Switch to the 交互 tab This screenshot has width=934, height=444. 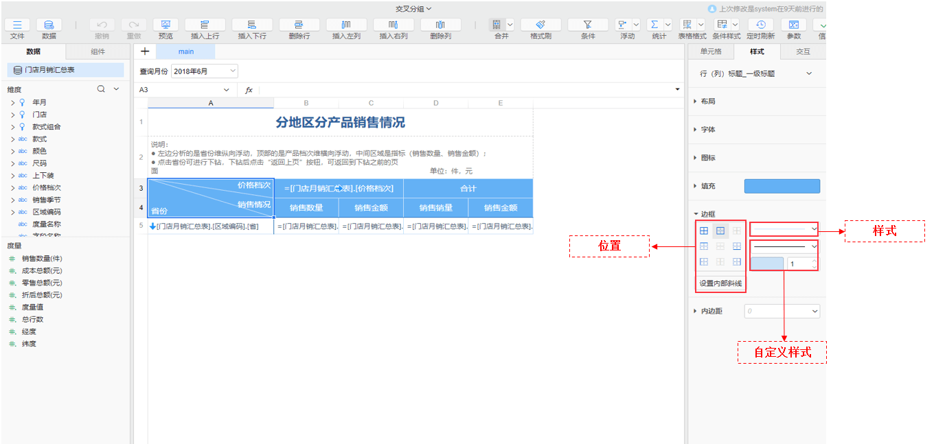click(x=803, y=51)
